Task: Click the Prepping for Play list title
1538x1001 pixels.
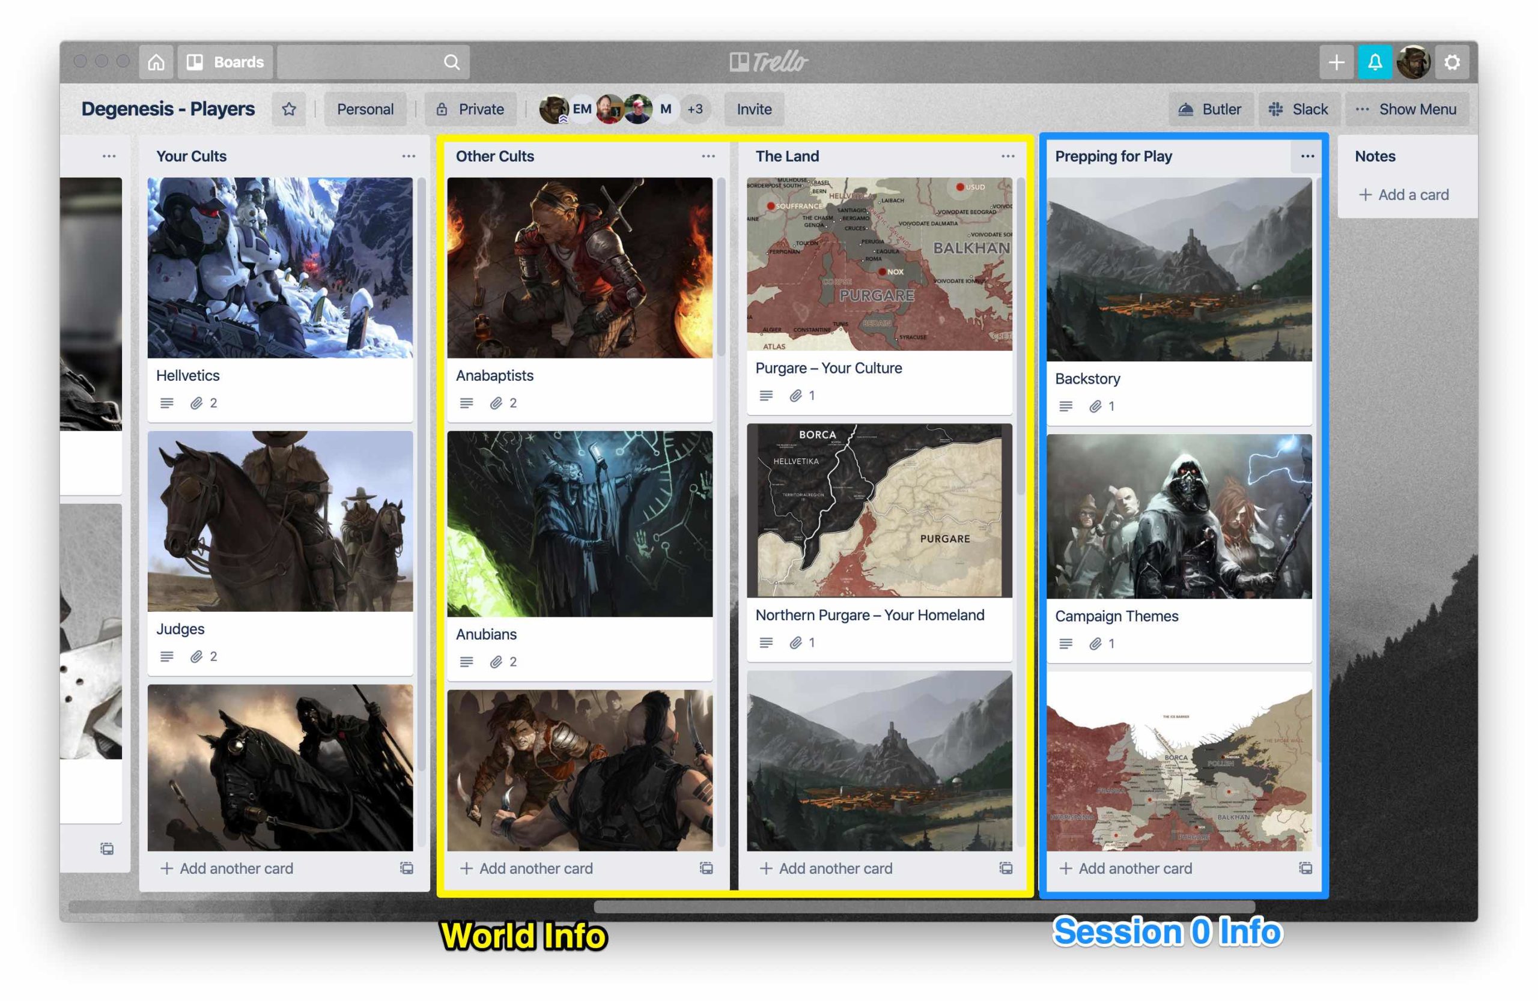Action: pos(1113,156)
